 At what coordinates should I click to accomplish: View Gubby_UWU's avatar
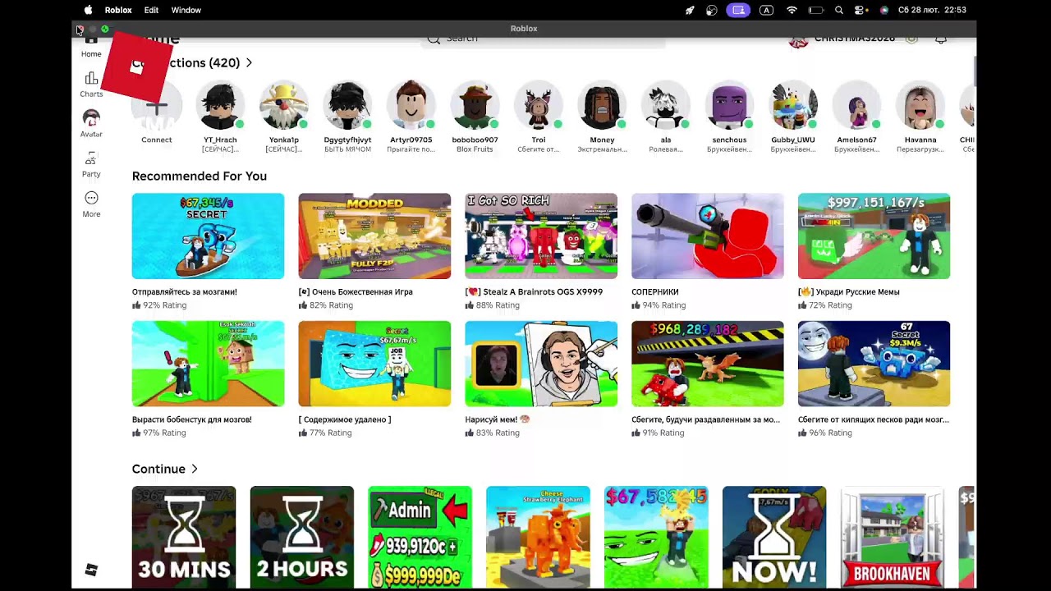[793, 105]
